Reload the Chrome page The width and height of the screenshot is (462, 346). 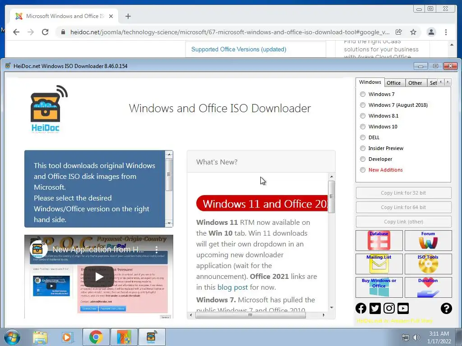[x=45, y=32]
